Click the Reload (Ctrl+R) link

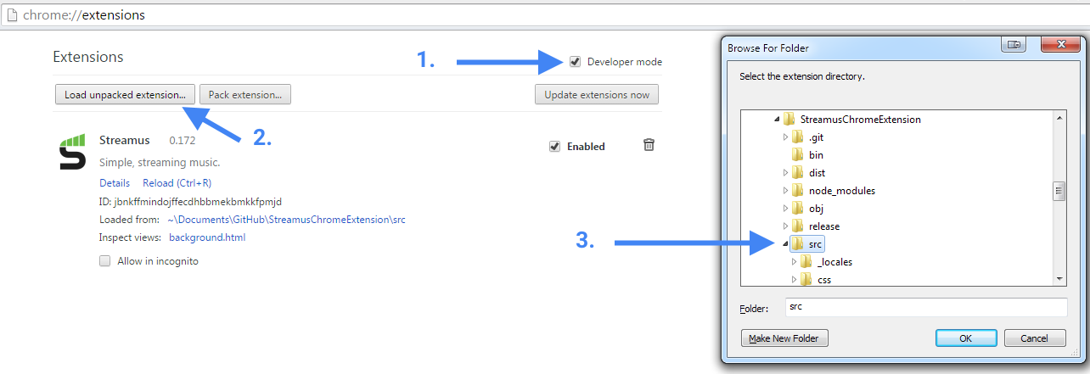tap(177, 183)
